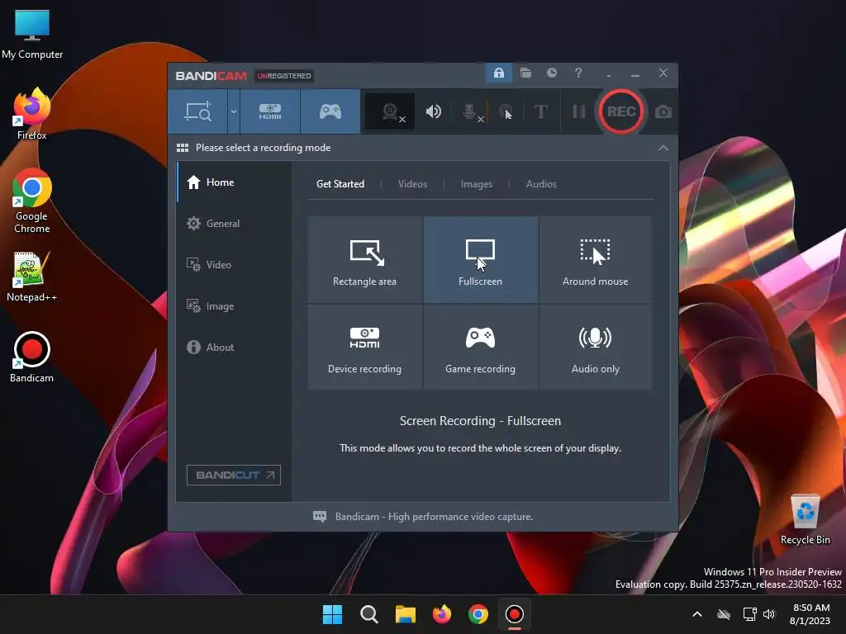Screen dimensions: 846x634
Task: Click the lock icon in title bar
Action: pos(498,73)
